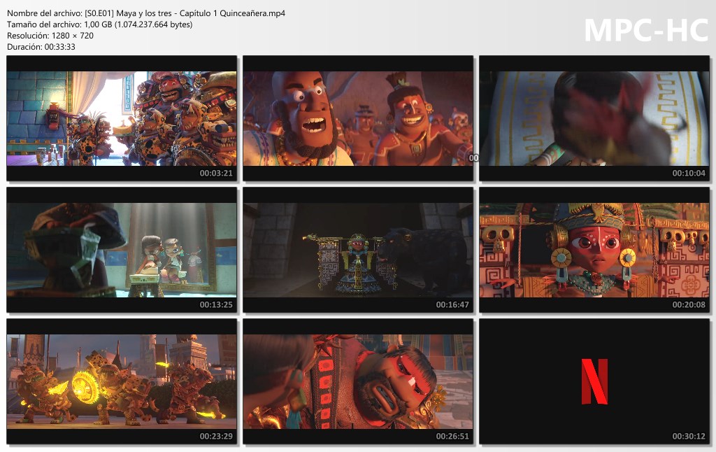
Task: Select the thumbnail stamped 00:13:25
Action: tap(122, 250)
